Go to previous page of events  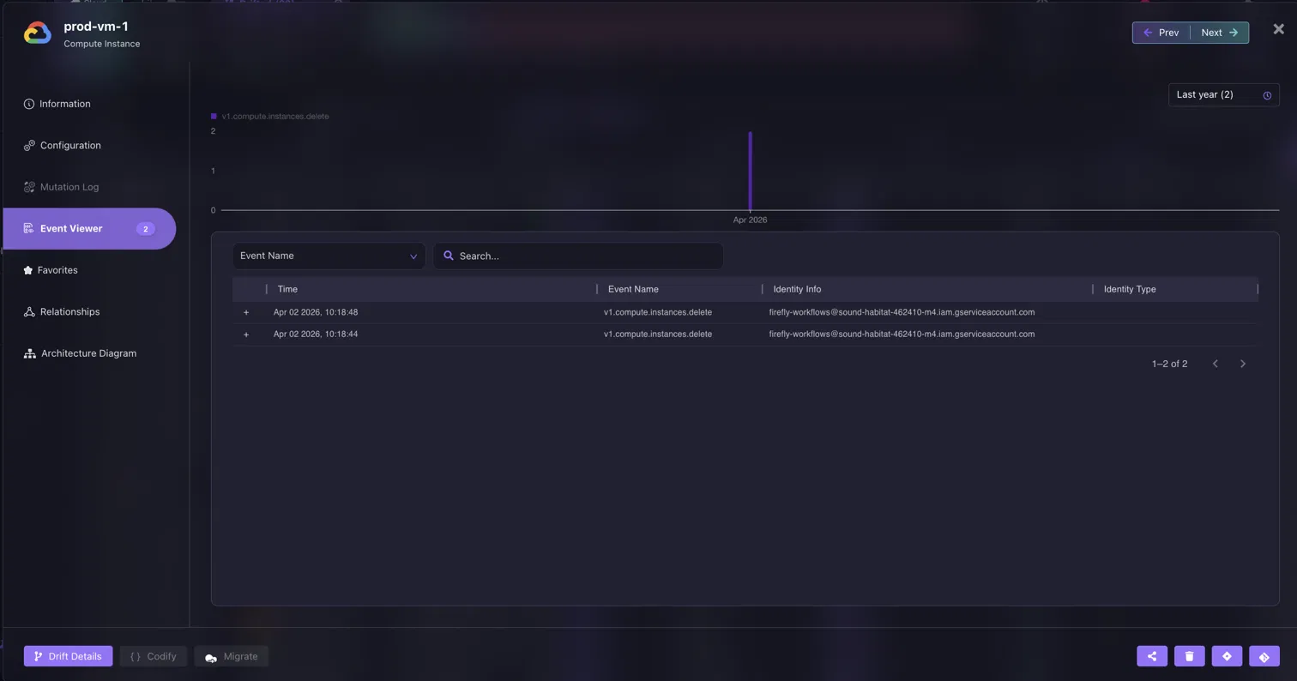(1215, 364)
